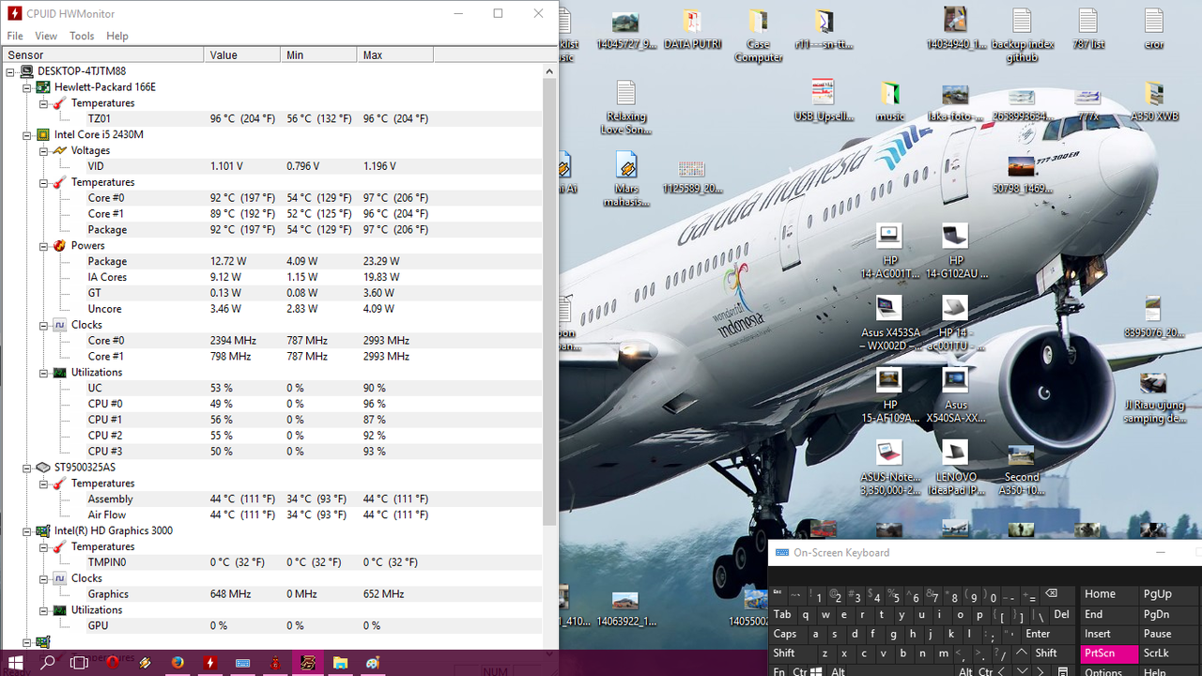Collapse the Intel Core i5 2430M node
This screenshot has height=676, width=1202.
(27, 135)
